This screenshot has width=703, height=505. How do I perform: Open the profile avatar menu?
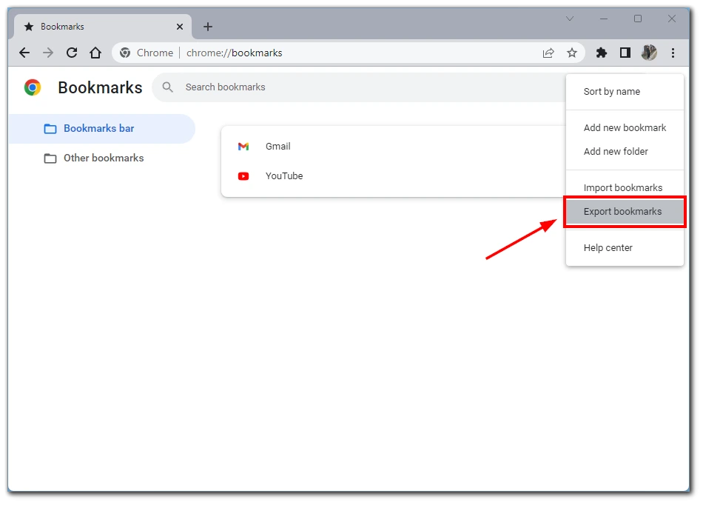[649, 53]
